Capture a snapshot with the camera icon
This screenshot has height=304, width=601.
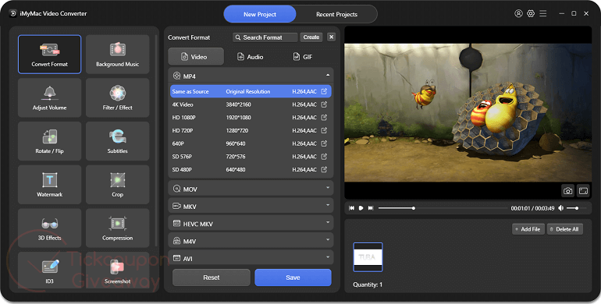tap(567, 191)
